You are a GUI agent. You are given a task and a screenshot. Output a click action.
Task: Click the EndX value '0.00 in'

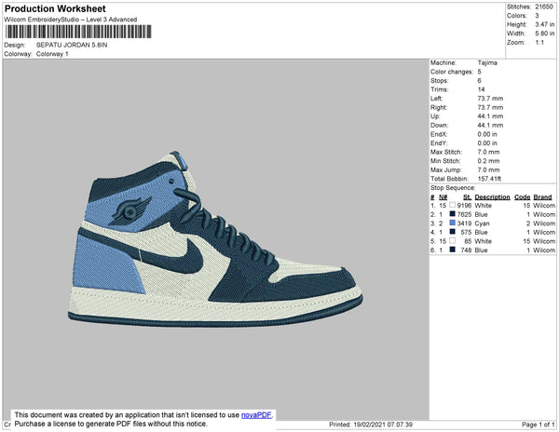pos(487,134)
